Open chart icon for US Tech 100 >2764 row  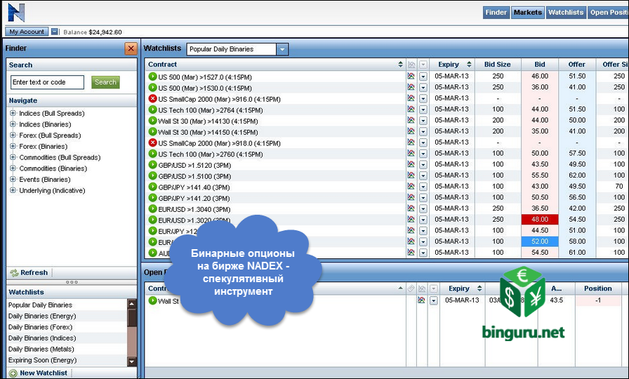point(411,109)
